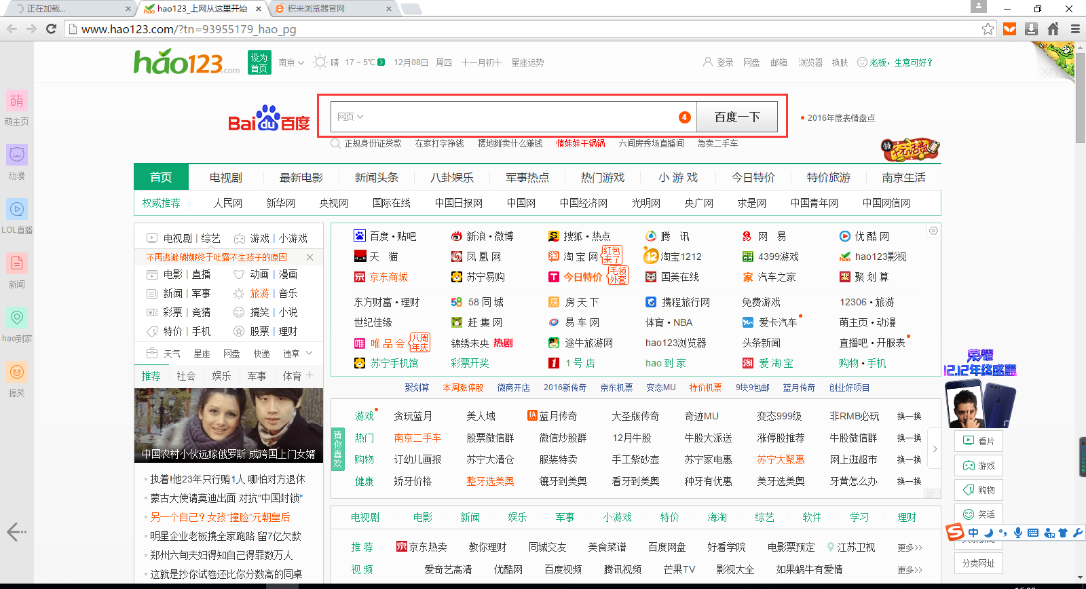Click the Sogou input method S icon
The width and height of the screenshot is (1086, 589).
pyautogui.click(x=956, y=532)
